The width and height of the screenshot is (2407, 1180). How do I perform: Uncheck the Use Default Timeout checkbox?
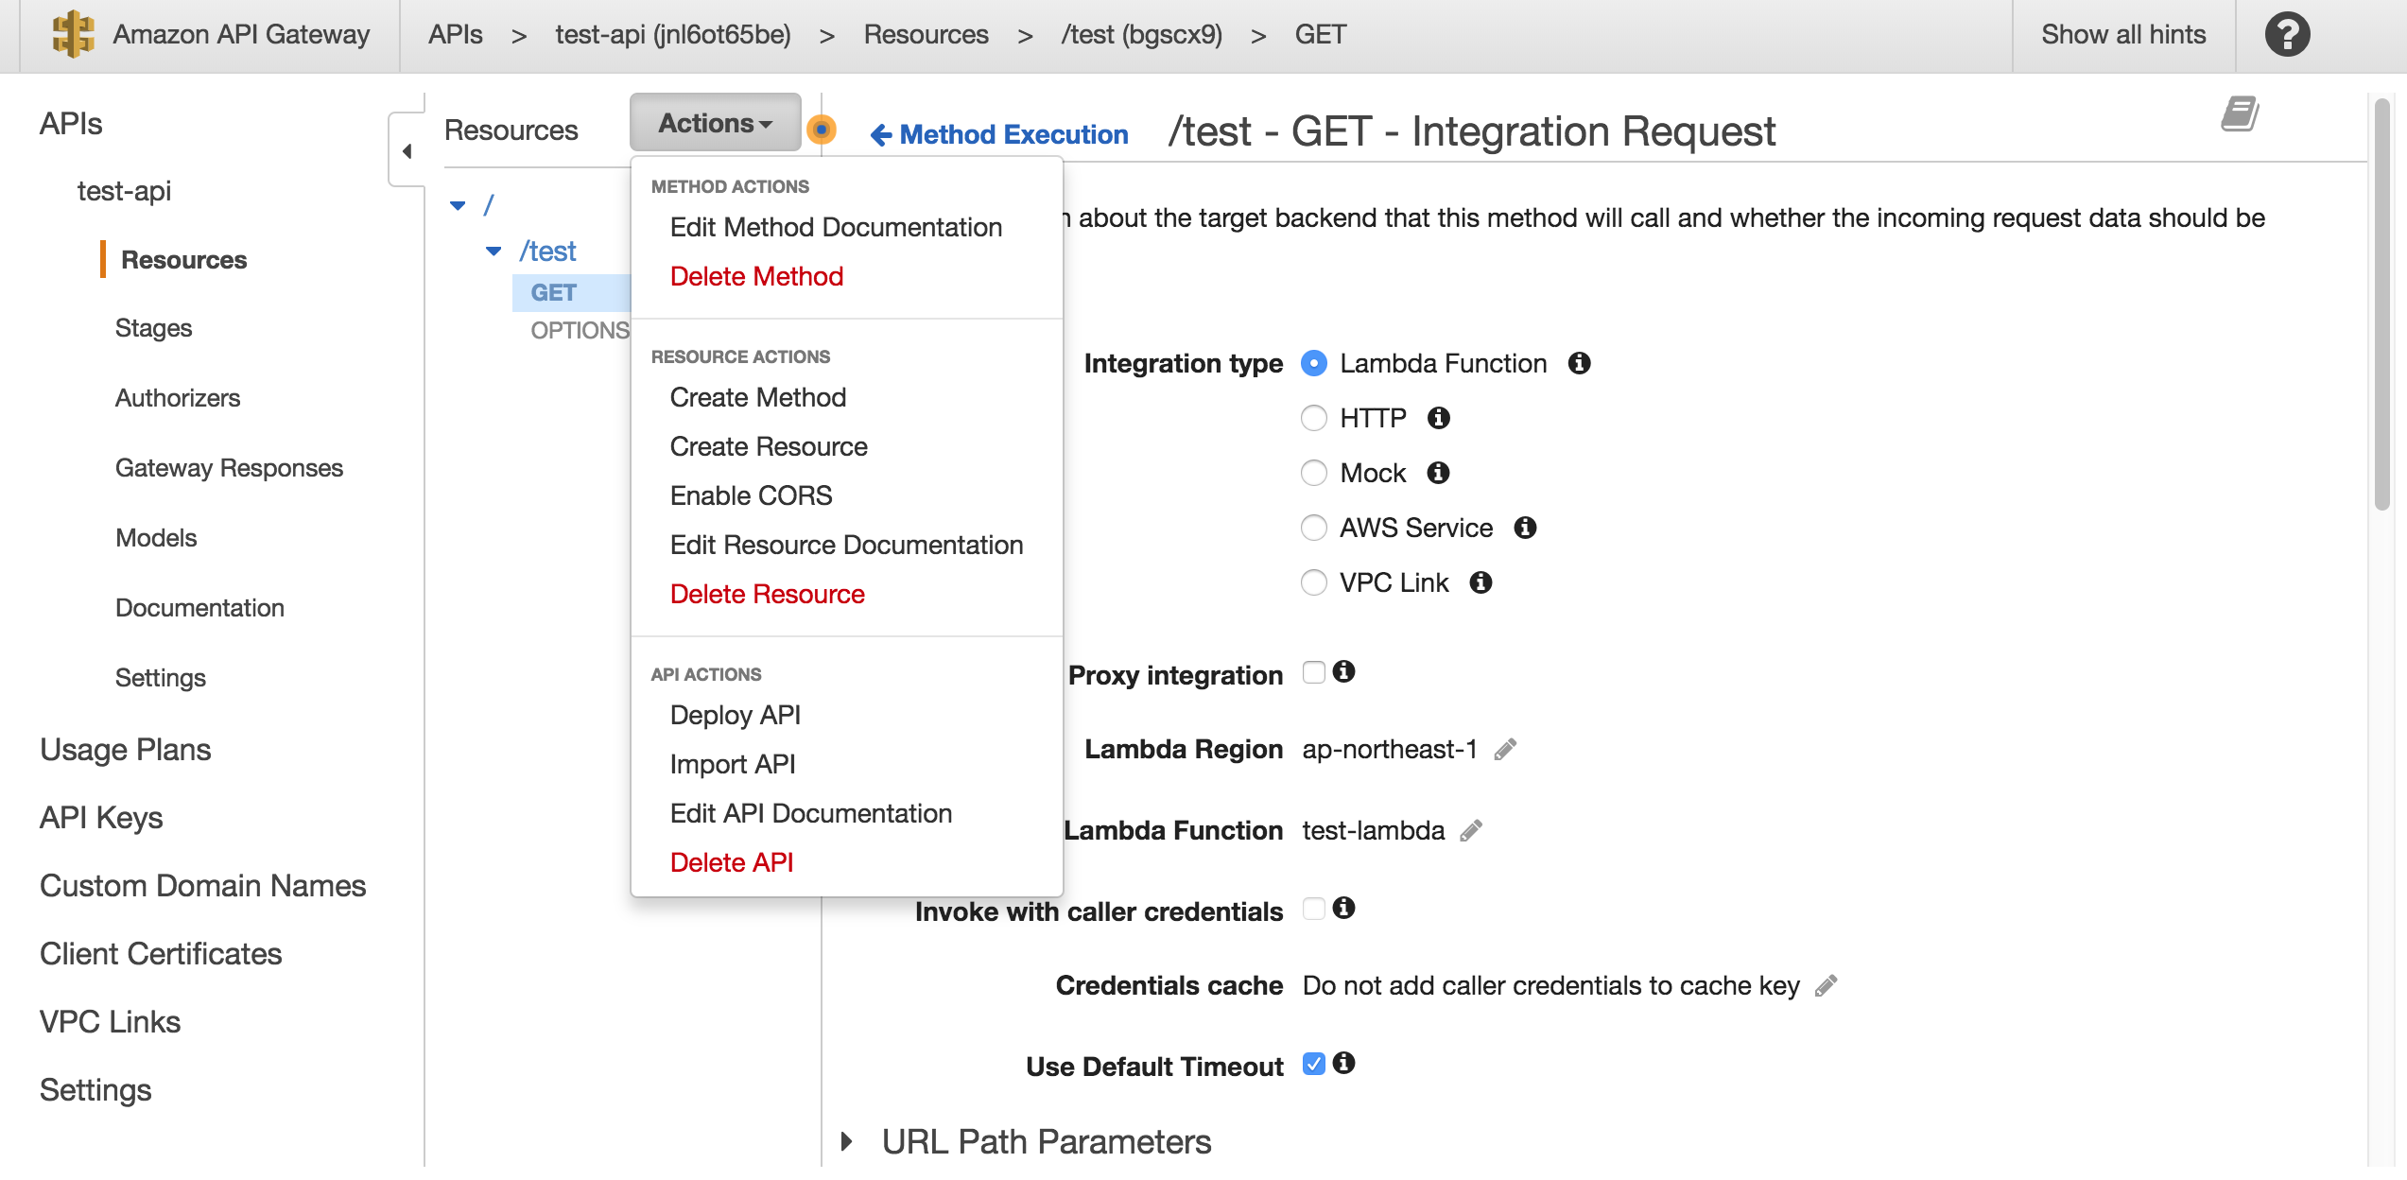coord(1312,1065)
